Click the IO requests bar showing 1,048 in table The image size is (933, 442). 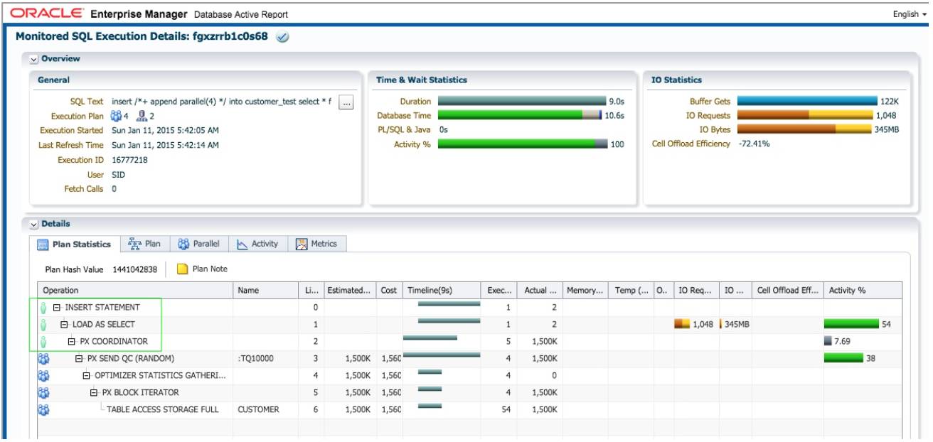682,325
